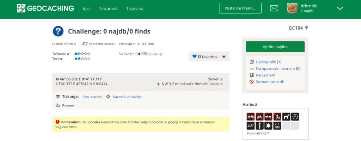Click the less than 1 km attribute icon
This screenshot has height=141, width=361.
click(277, 126)
